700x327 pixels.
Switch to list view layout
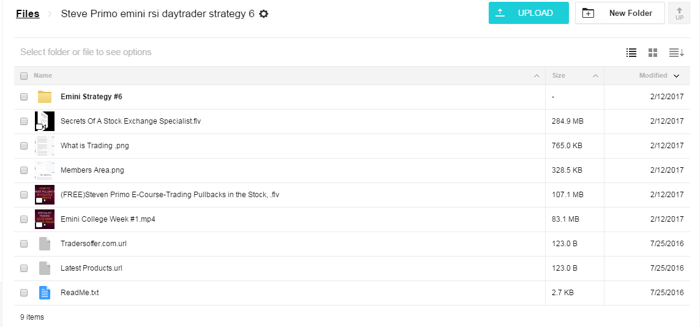tap(631, 53)
